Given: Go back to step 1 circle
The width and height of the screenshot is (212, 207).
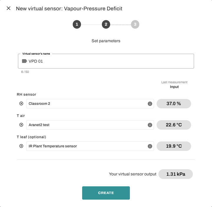Looking at the screenshot, I should (77, 25).
